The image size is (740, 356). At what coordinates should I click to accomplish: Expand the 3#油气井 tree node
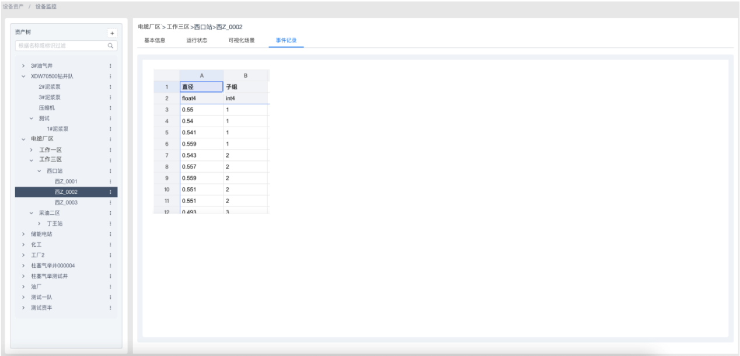(24, 66)
